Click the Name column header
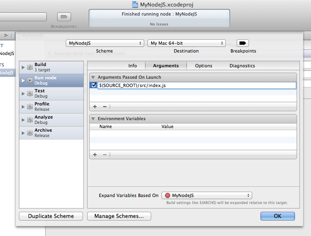311x236 pixels. click(106, 126)
